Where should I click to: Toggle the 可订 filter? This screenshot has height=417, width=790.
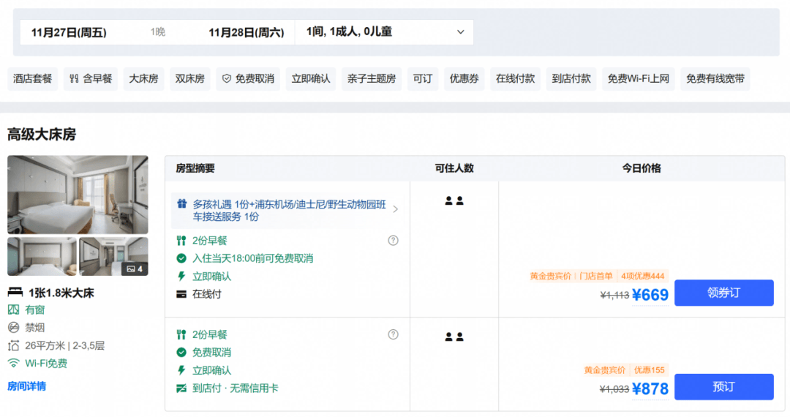[423, 78]
